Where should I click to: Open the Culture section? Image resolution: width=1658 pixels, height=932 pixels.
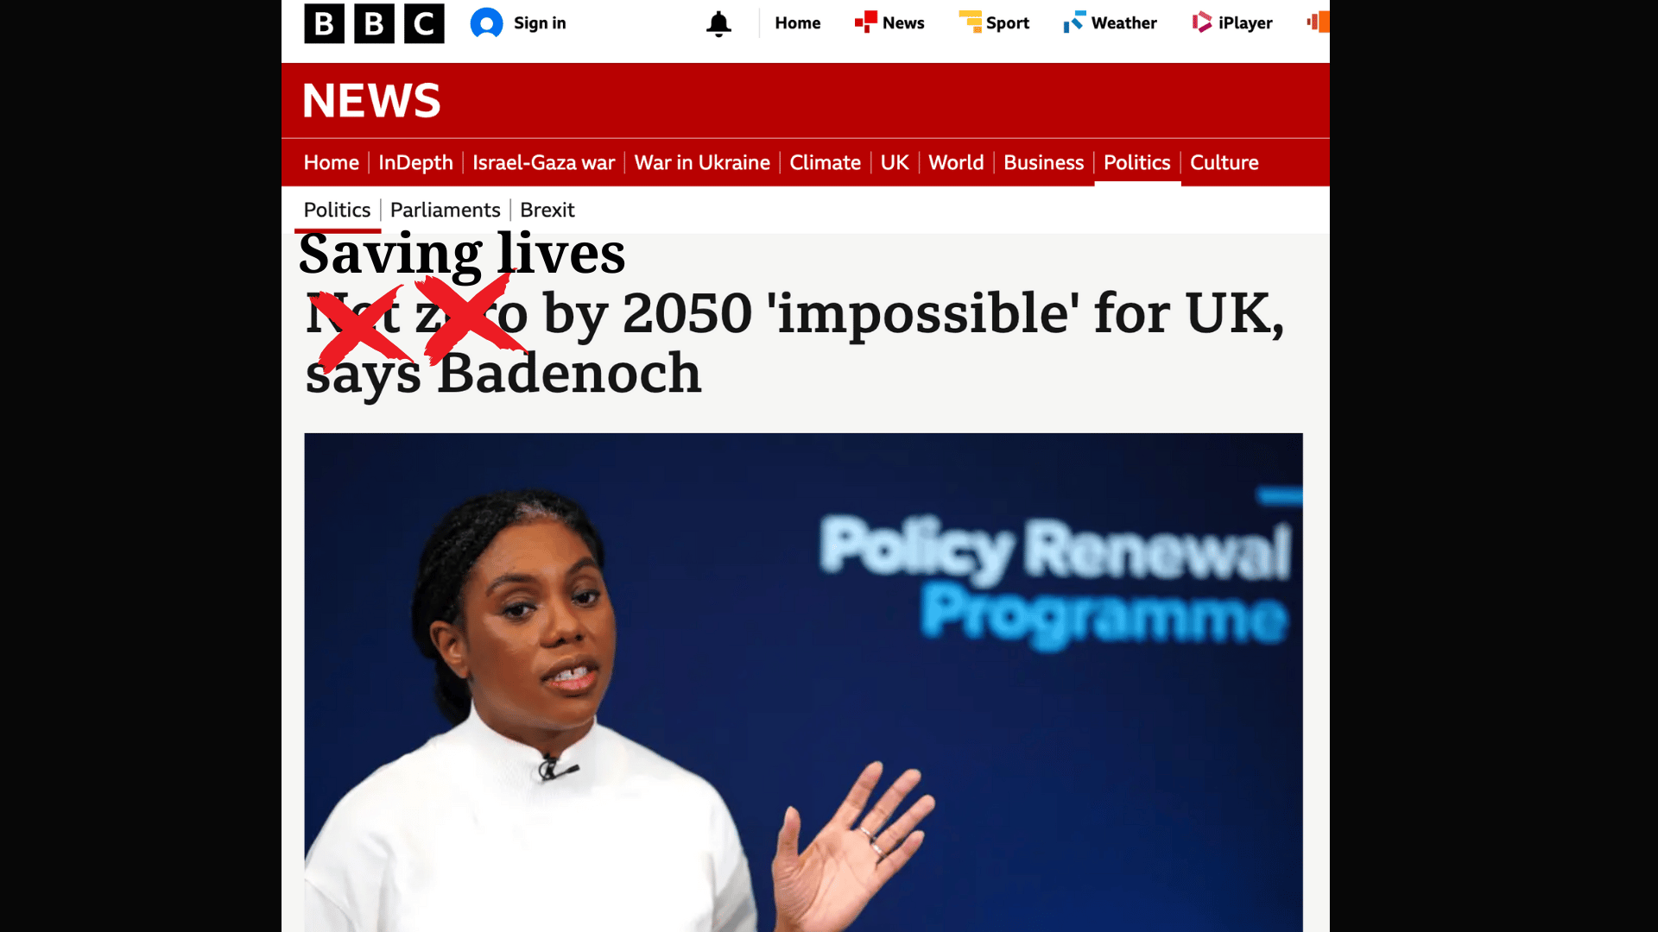[x=1224, y=162]
